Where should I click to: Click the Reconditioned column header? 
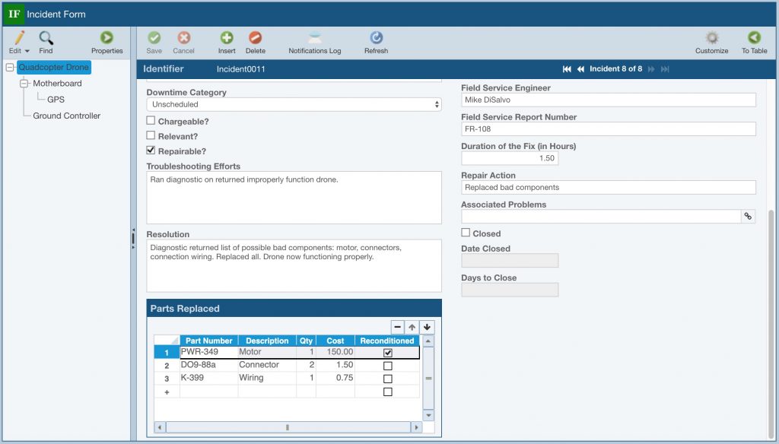[387, 341]
